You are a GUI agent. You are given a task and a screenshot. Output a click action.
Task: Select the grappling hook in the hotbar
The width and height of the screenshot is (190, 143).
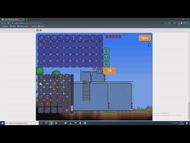click(93, 38)
